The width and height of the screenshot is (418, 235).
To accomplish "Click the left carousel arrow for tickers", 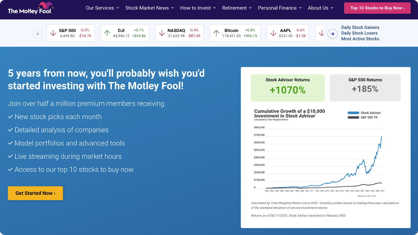I will pos(38,34).
